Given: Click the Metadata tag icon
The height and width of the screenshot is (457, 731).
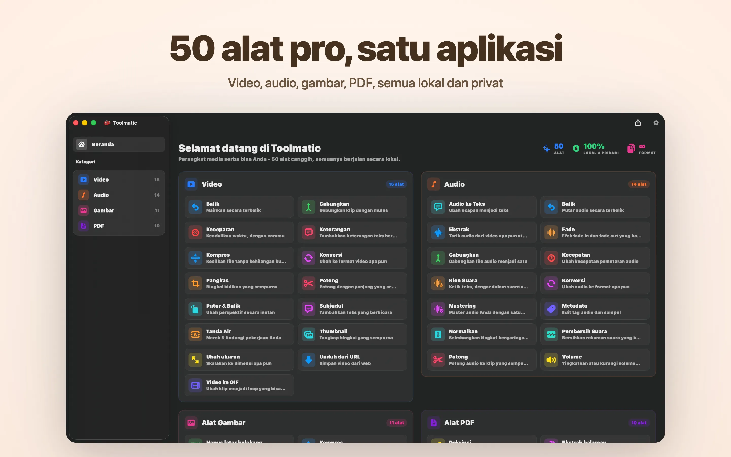Looking at the screenshot, I should coord(551,309).
